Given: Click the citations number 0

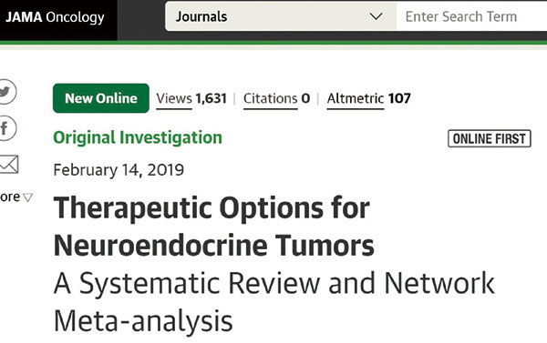Looking at the screenshot, I should click(305, 98).
